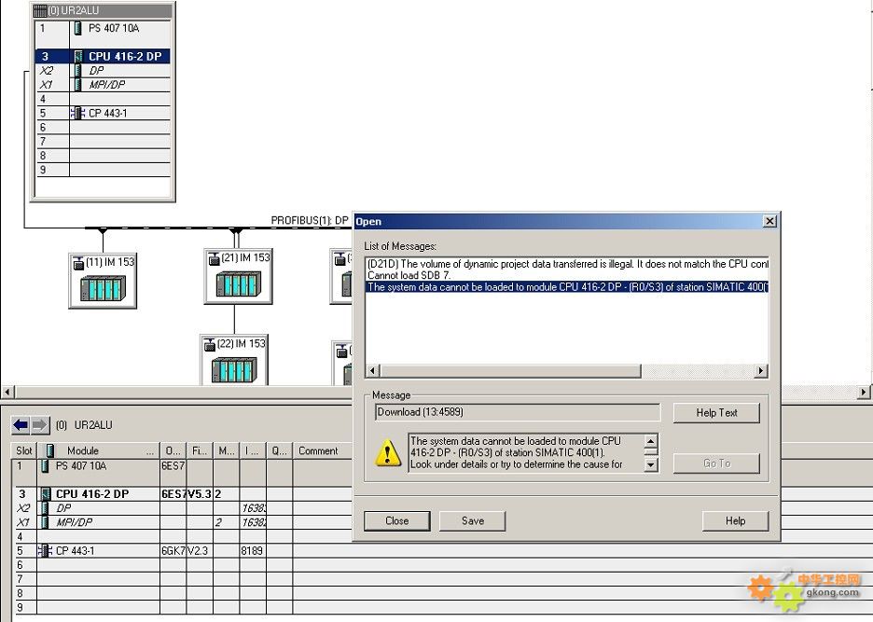The height and width of the screenshot is (622, 873).
Task: Close the Open dialog via X button
Action: point(769,221)
